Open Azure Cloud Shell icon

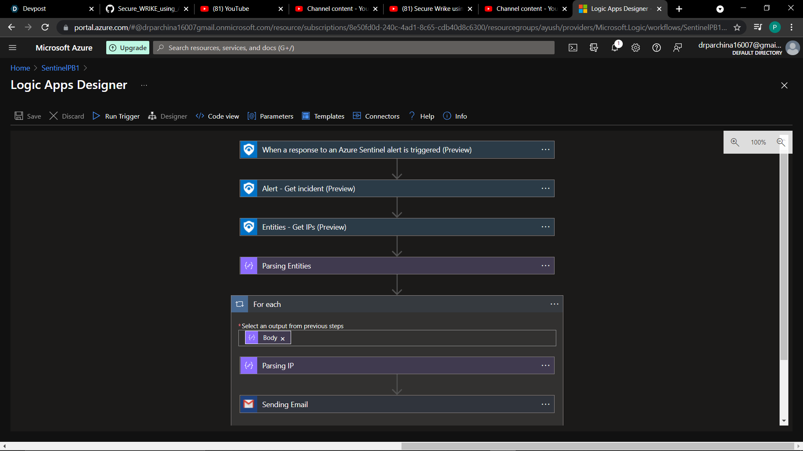pos(573,48)
